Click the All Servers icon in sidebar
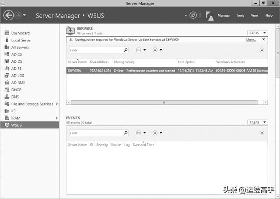The height and width of the screenshot is (199, 280). pyautogui.click(x=7, y=47)
